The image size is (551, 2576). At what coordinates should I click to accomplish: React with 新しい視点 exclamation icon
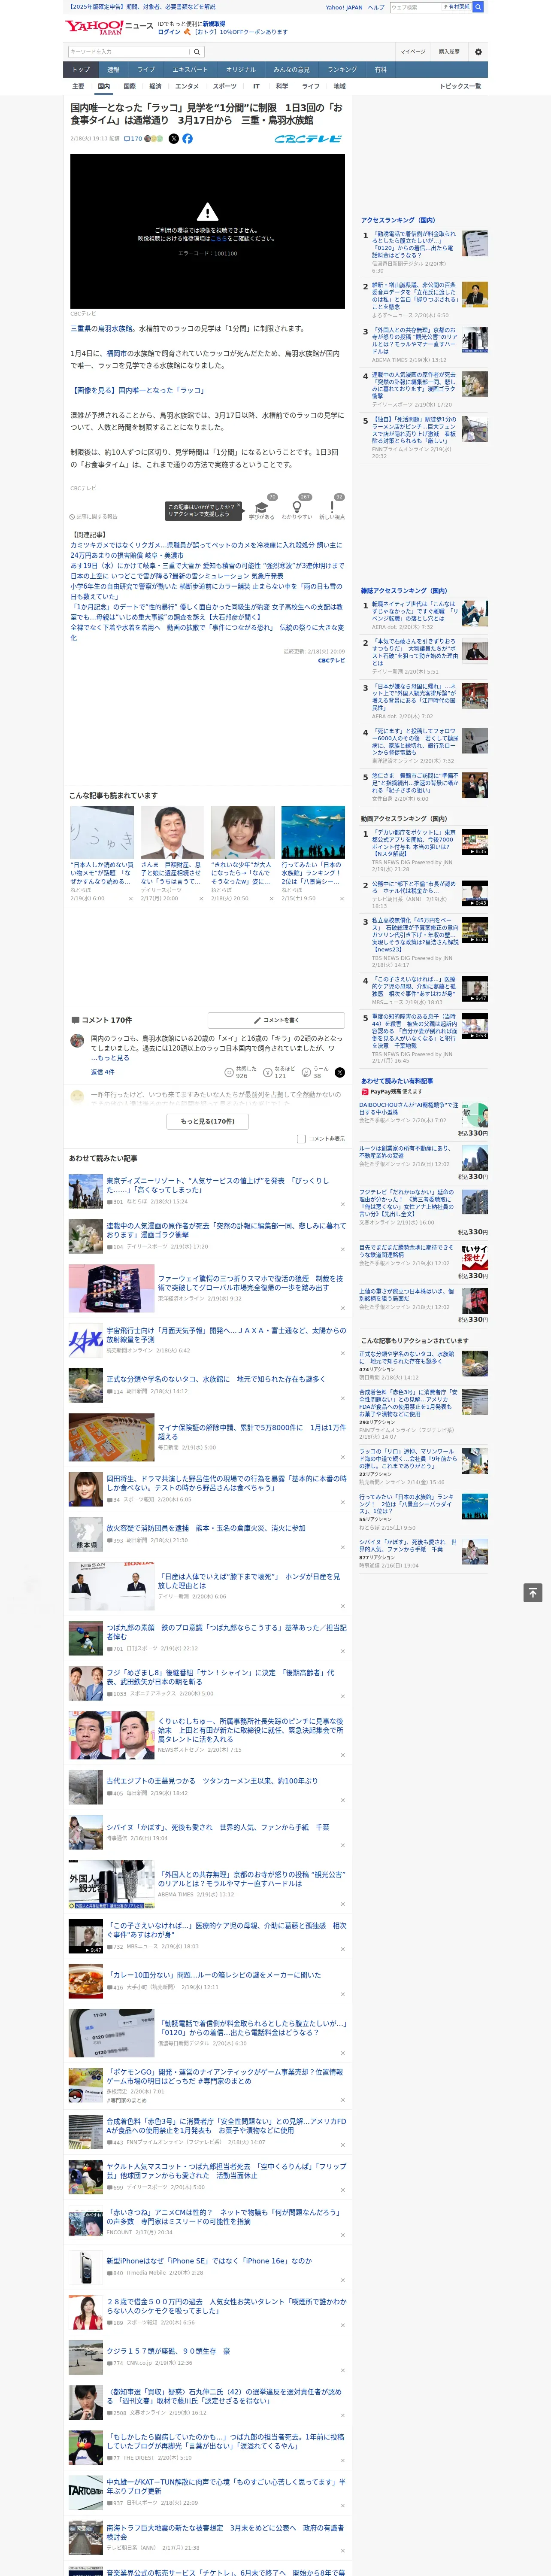pos(332,507)
